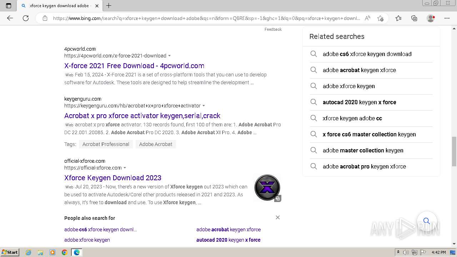Refresh the current page
The image size is (457, 257).
[x=26, y=18]
